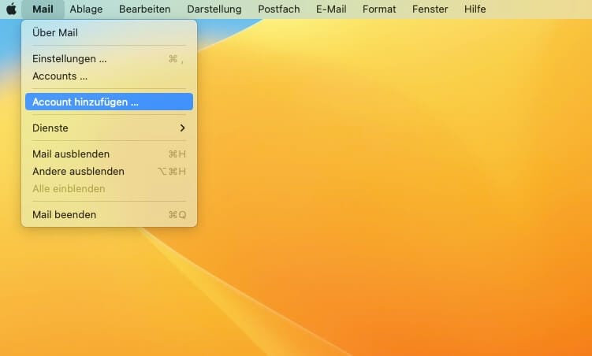
Task: Open the Ablage menu
Action: [86, 9]
